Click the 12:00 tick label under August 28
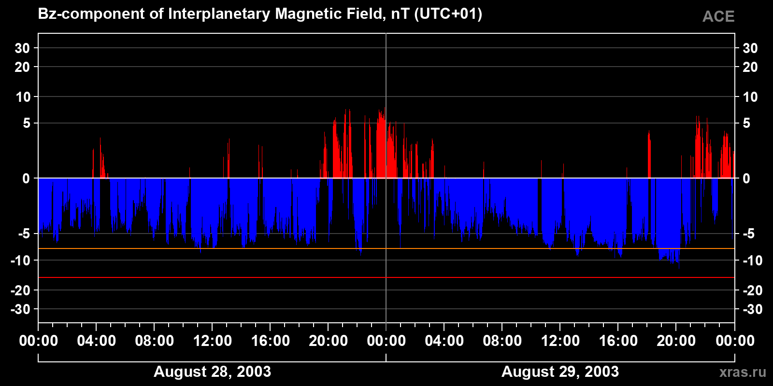The width and height of the screenshot is (773, 386). (212, 341)
